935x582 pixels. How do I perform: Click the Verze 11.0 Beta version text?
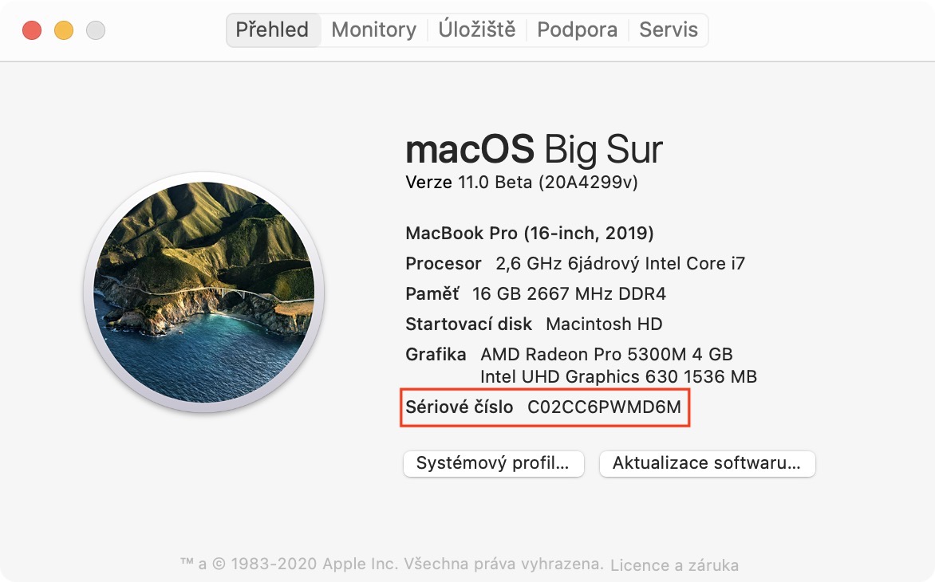click(x=521, y=183)
